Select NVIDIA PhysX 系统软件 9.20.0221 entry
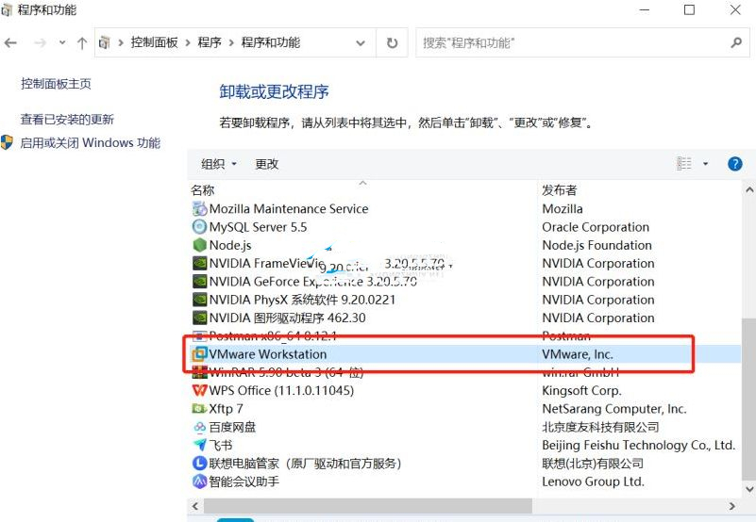This screenshot has height=522, width=756. (x=302, y=300)
